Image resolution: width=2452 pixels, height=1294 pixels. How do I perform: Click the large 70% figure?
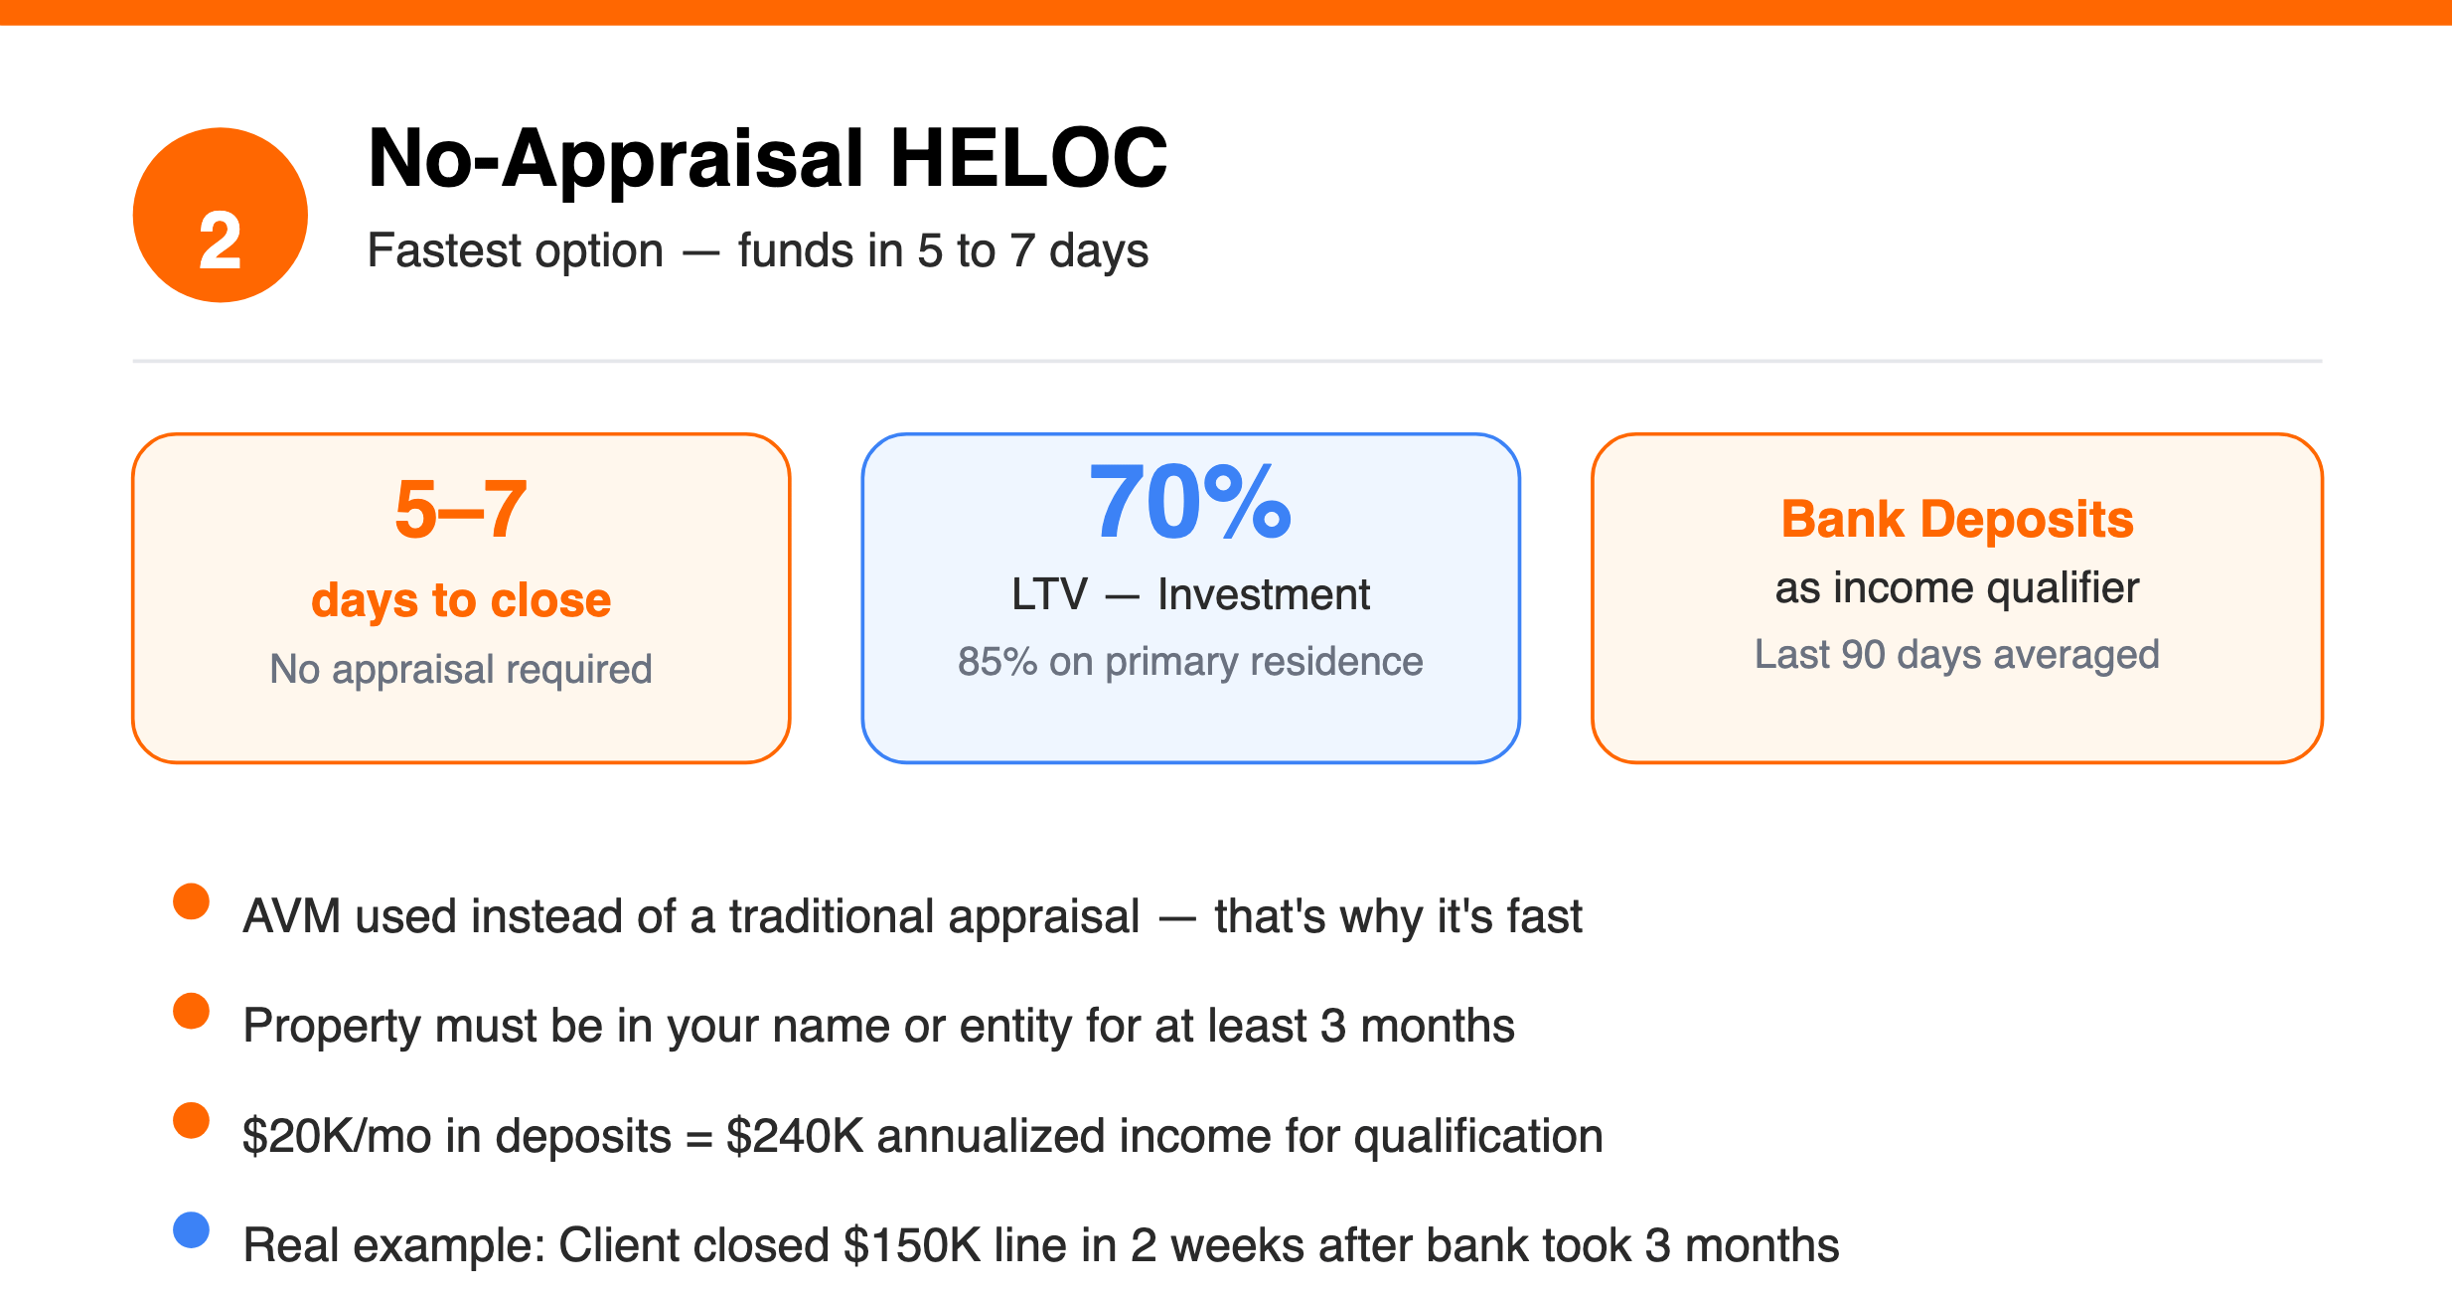pyautogui.click(x=1190, y=503)
